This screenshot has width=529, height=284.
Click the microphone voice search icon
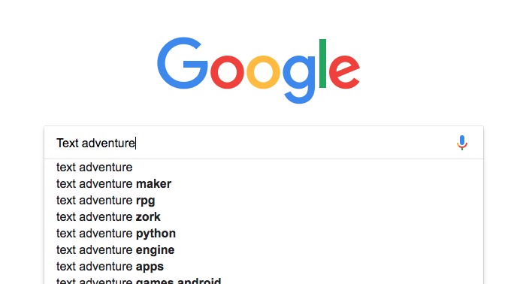tap(462, 143)
